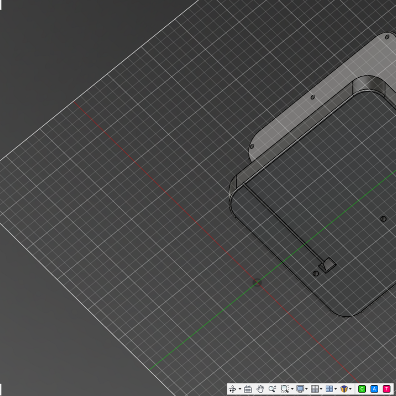396x396 pixels.
Task: Select the small wedge feature on the model
Action: (x=328, y=265)
